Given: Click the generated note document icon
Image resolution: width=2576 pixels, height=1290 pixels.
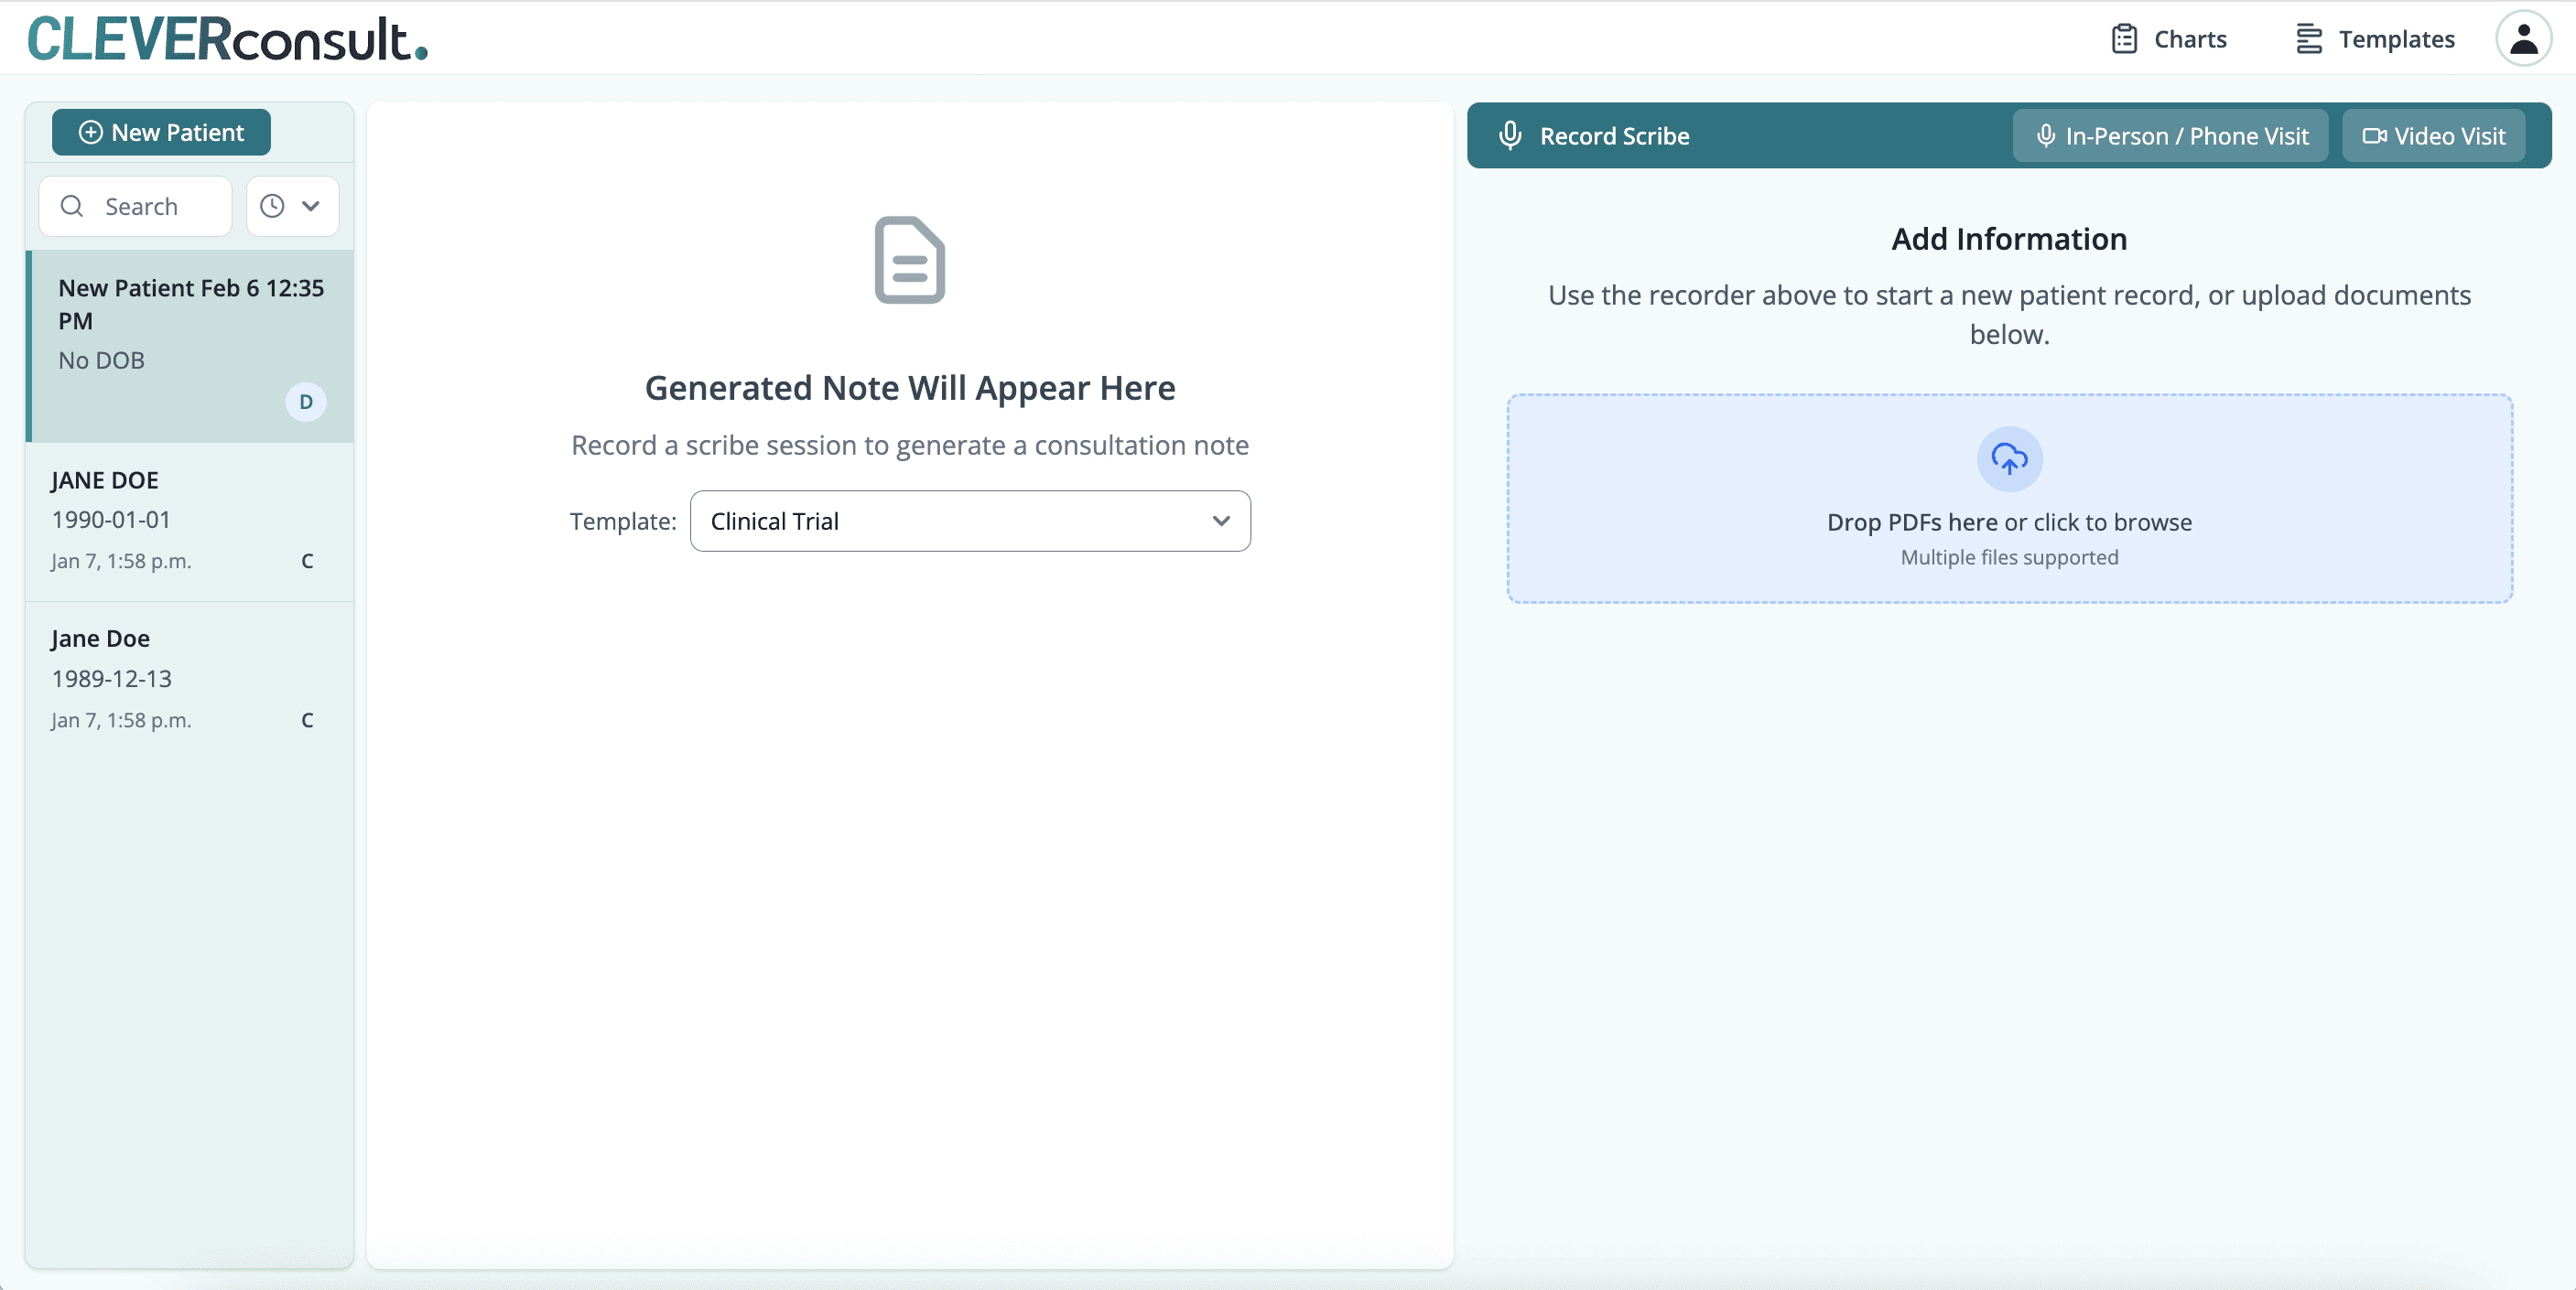Looking at the screenshot, I should (x=909, y=260).
